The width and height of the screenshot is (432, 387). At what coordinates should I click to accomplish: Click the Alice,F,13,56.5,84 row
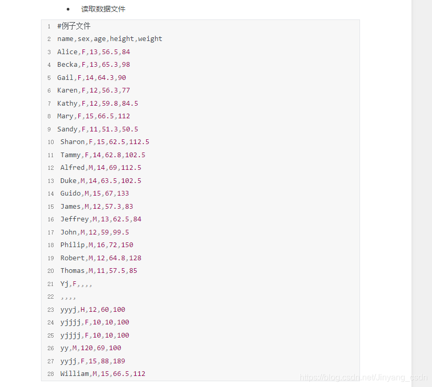click(x=94, y=52)
